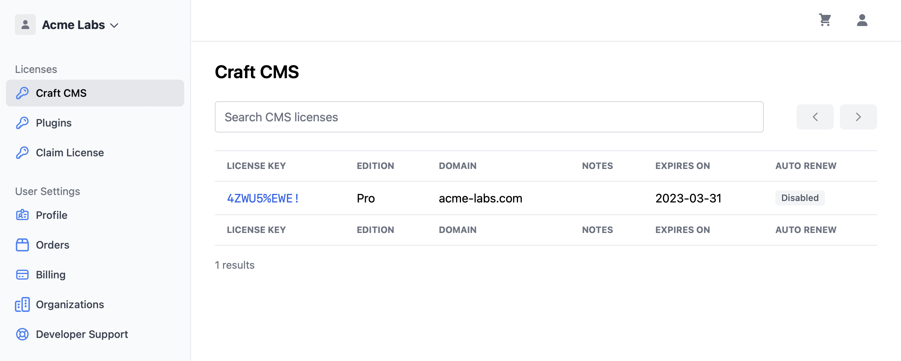The height and width of the screenshot is (361, 901).
Task: Click the top EDITION column header
Action: 375,166
